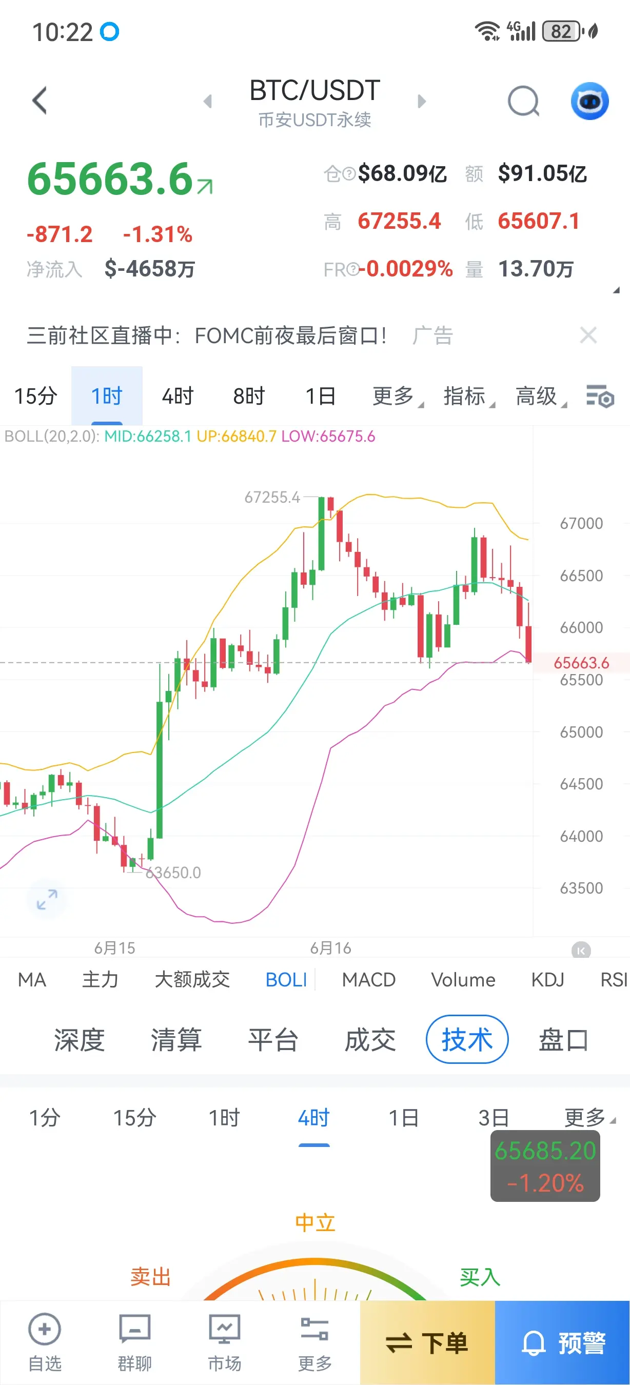The image size is (630, 1385).
Task: Select the MACD indicator tab
Action: (369, 980)
